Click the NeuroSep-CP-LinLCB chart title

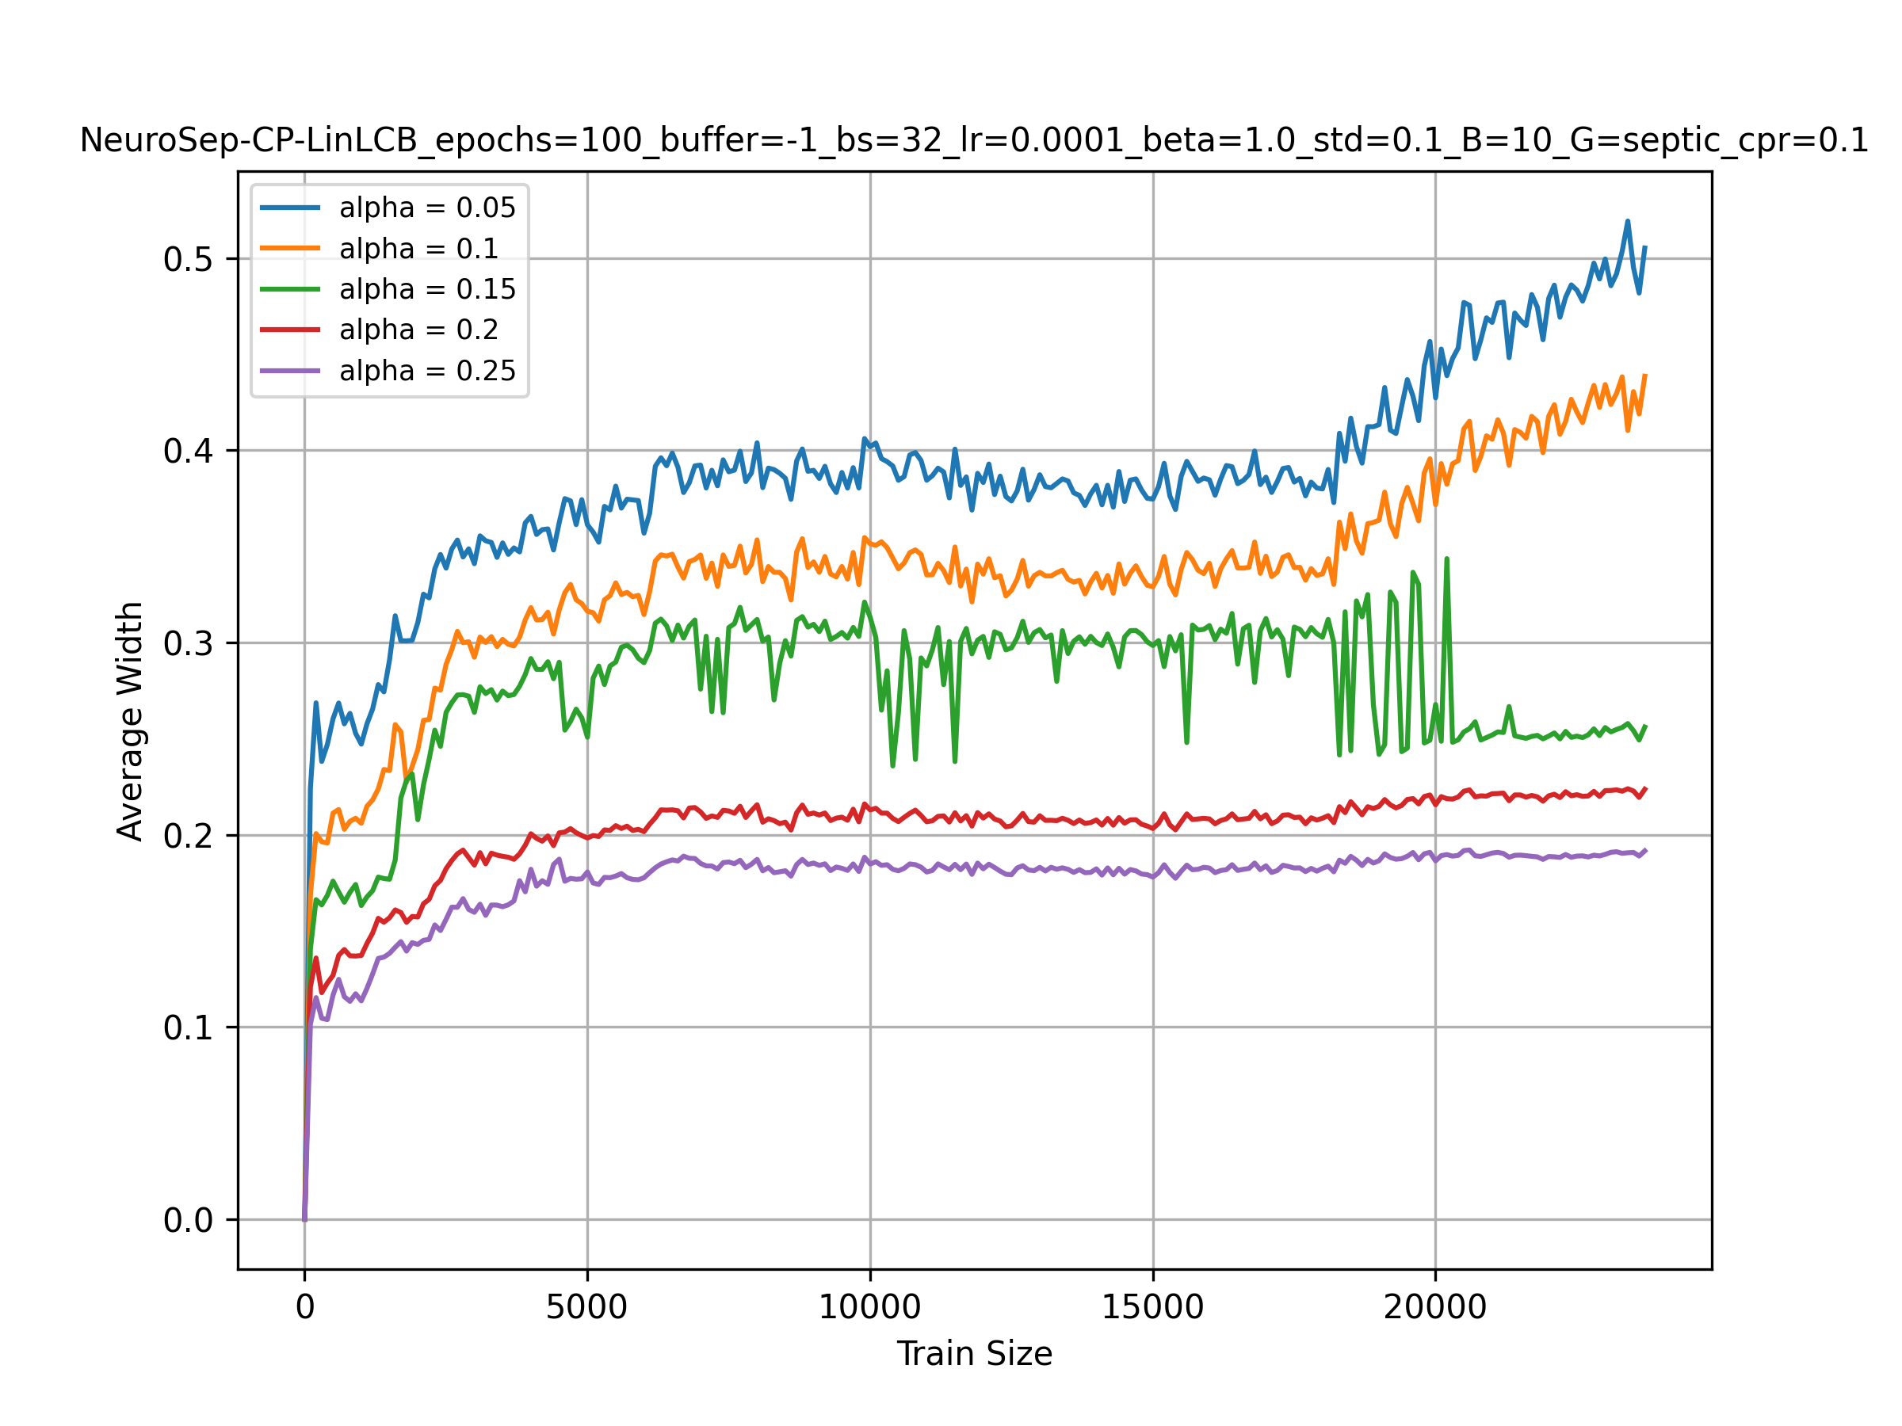(974, 140)
